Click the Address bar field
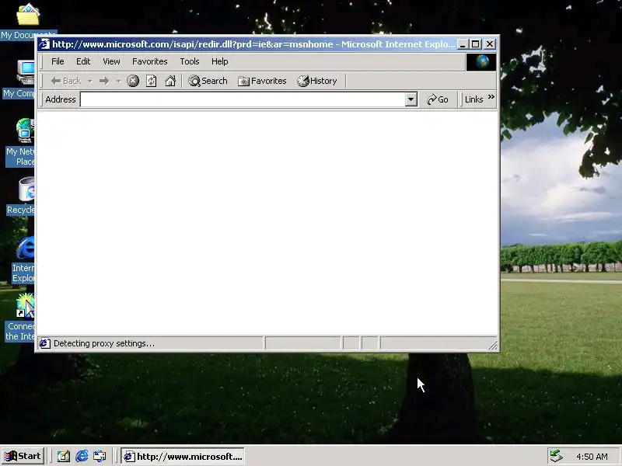Screen dimensions: 622x466 click(x=243, y=99)
